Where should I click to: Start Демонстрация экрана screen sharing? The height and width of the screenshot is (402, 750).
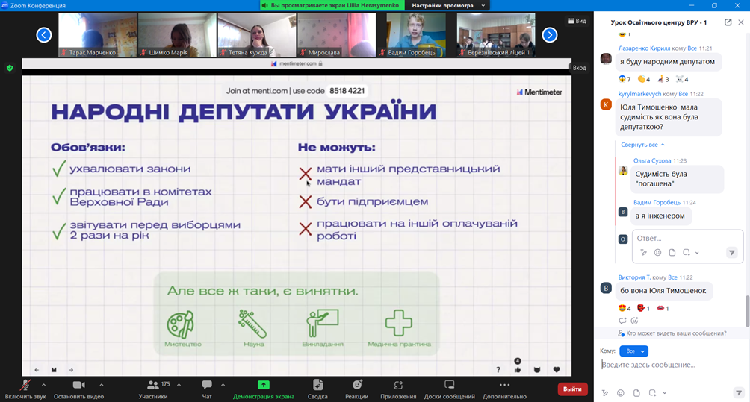(x=263, y=387)
